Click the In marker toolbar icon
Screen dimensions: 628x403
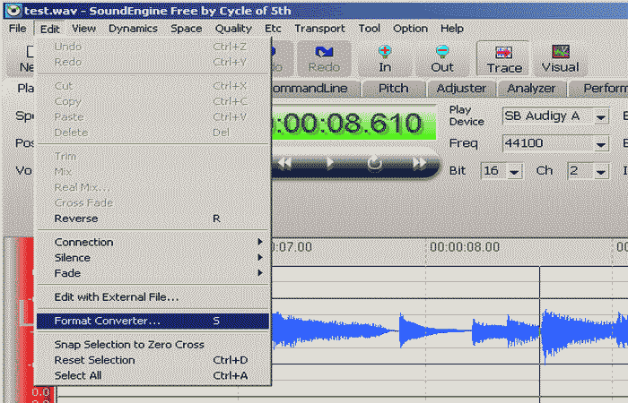click(x=385, y=58)
